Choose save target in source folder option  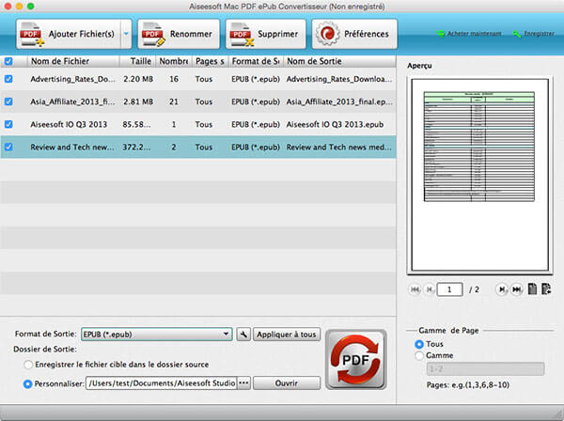(30, 364)
